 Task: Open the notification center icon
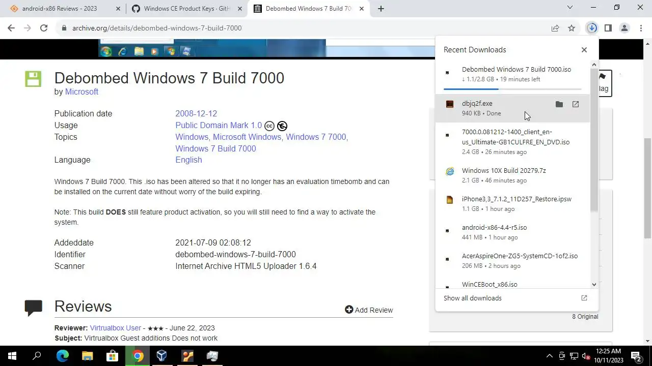coord(636,356)
